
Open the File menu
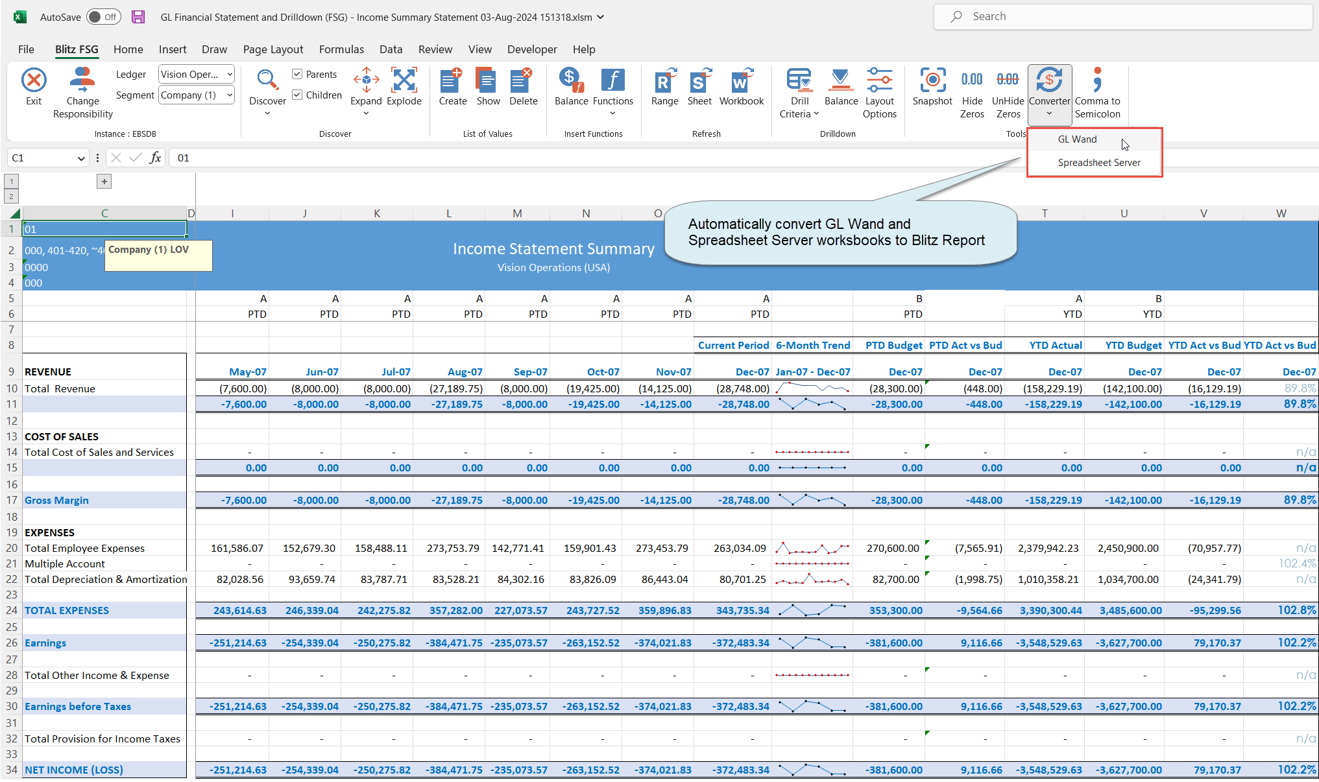26,49
